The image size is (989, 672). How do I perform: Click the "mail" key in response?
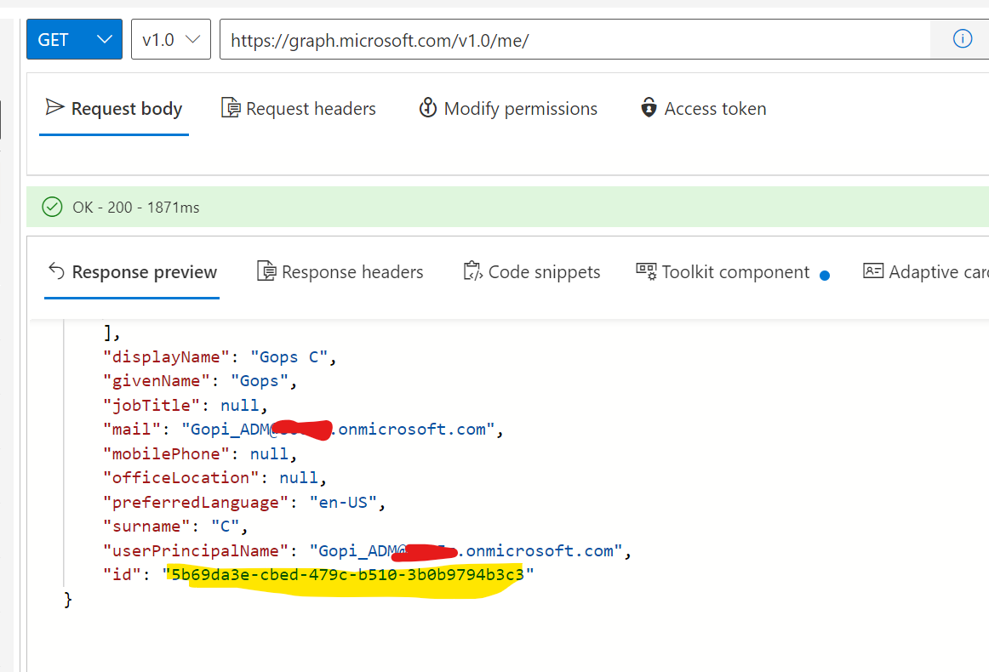click(x=132, y=430)
